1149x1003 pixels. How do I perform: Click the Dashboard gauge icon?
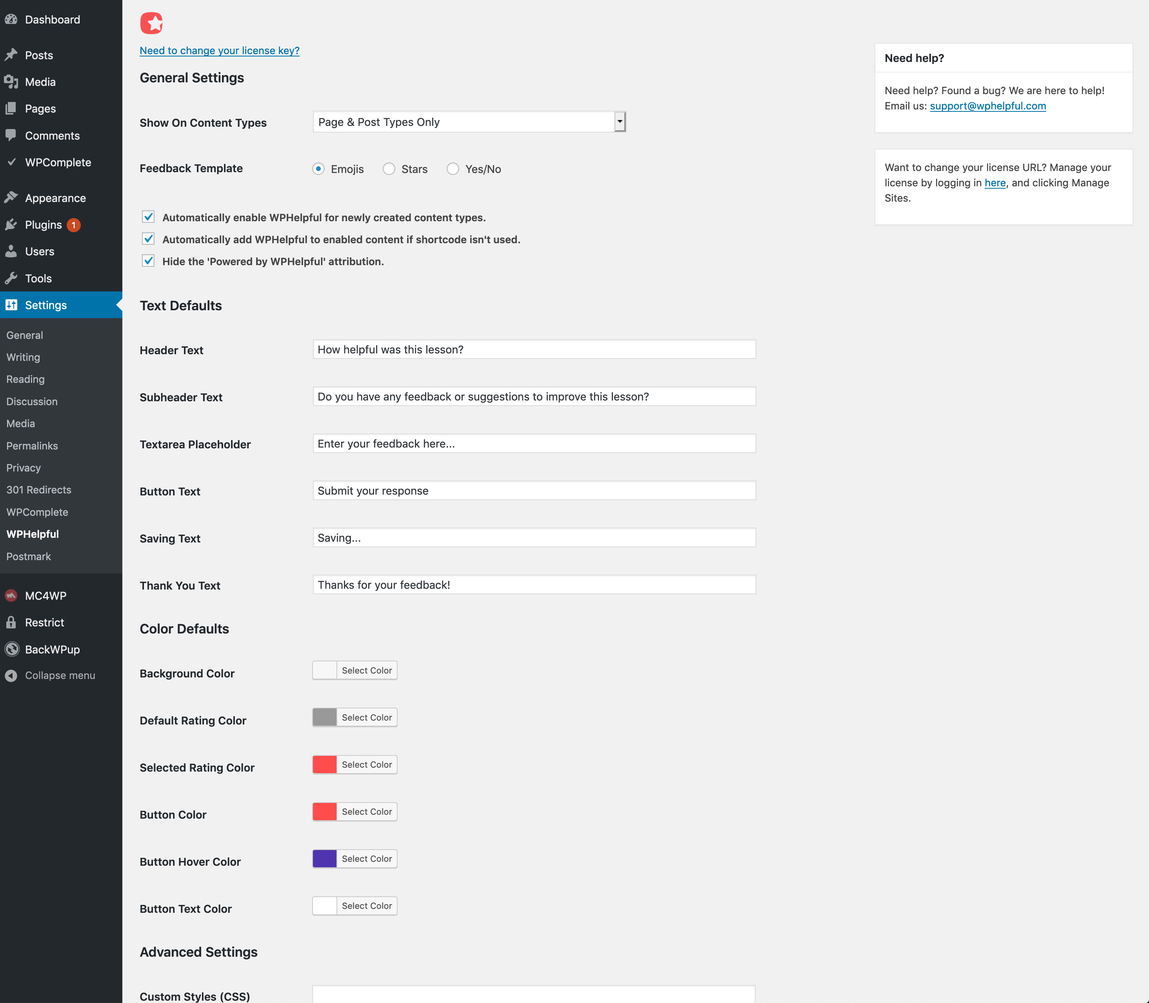[x=11, y=19]
